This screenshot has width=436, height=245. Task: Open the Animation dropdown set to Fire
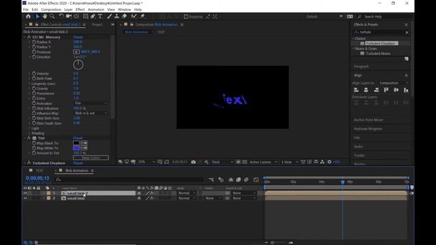pos(91,103)
